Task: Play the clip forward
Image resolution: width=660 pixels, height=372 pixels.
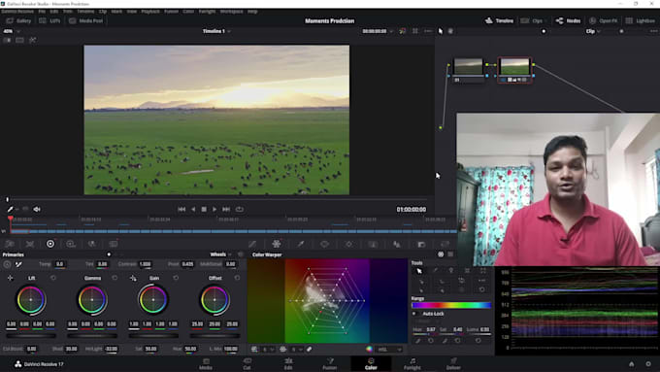Action: (214, 209)
